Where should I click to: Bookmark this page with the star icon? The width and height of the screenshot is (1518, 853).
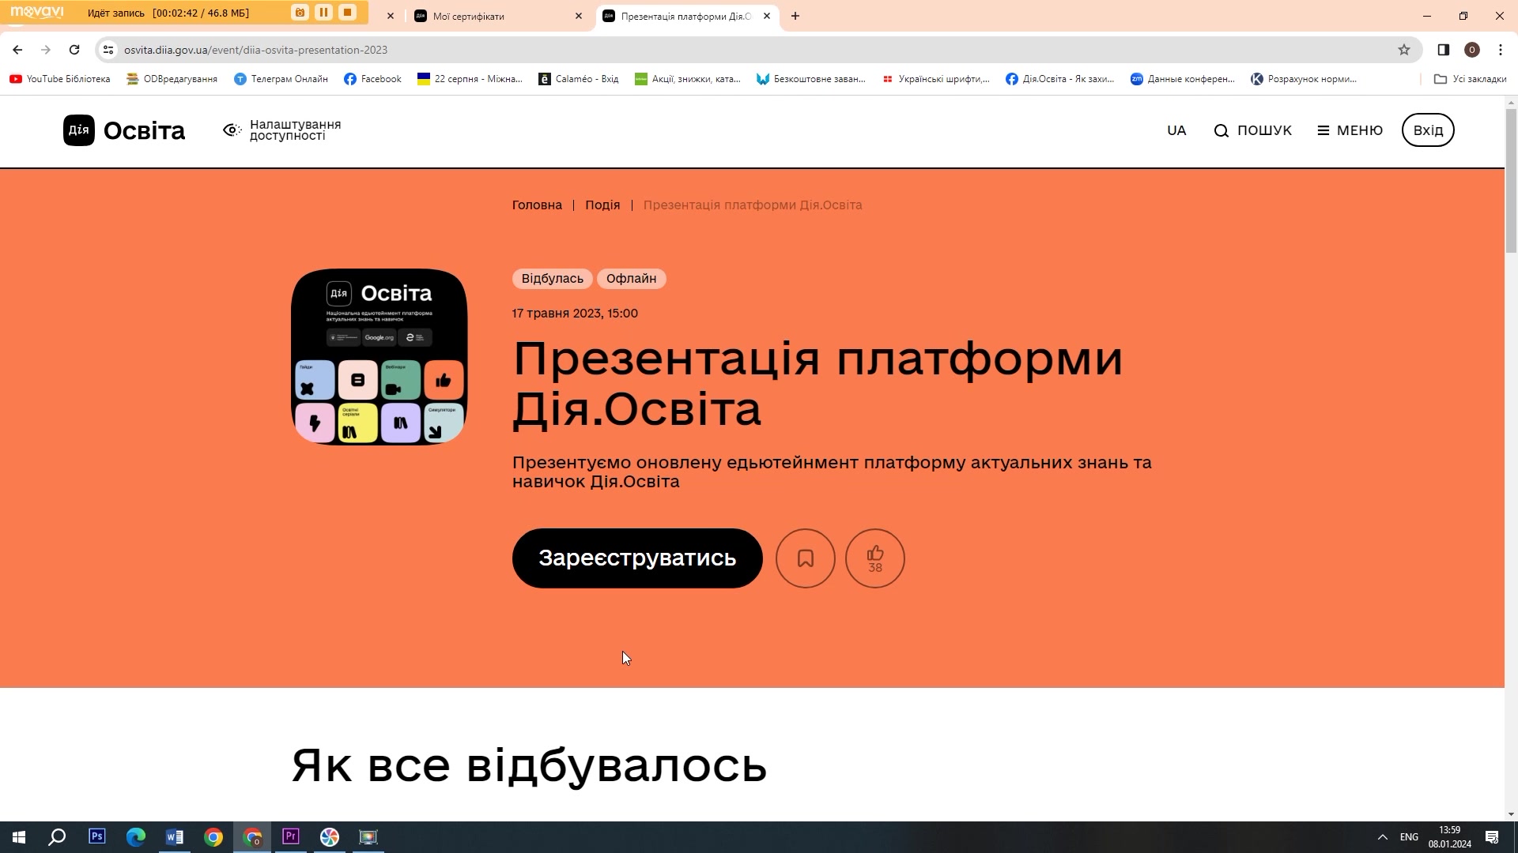[x=1404, y=50]
